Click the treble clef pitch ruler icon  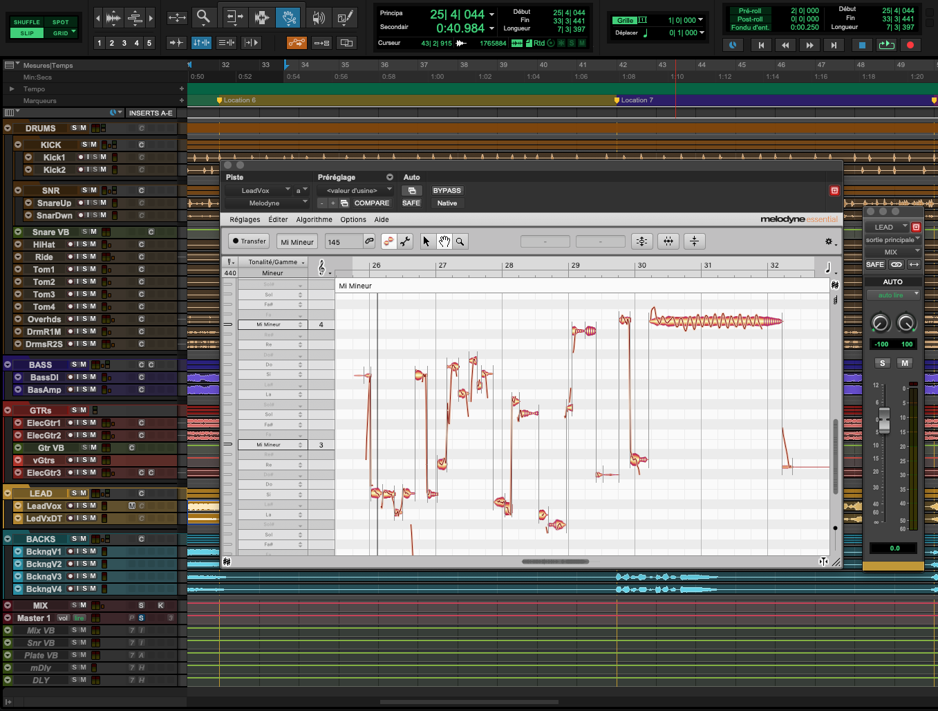point(321,268)
